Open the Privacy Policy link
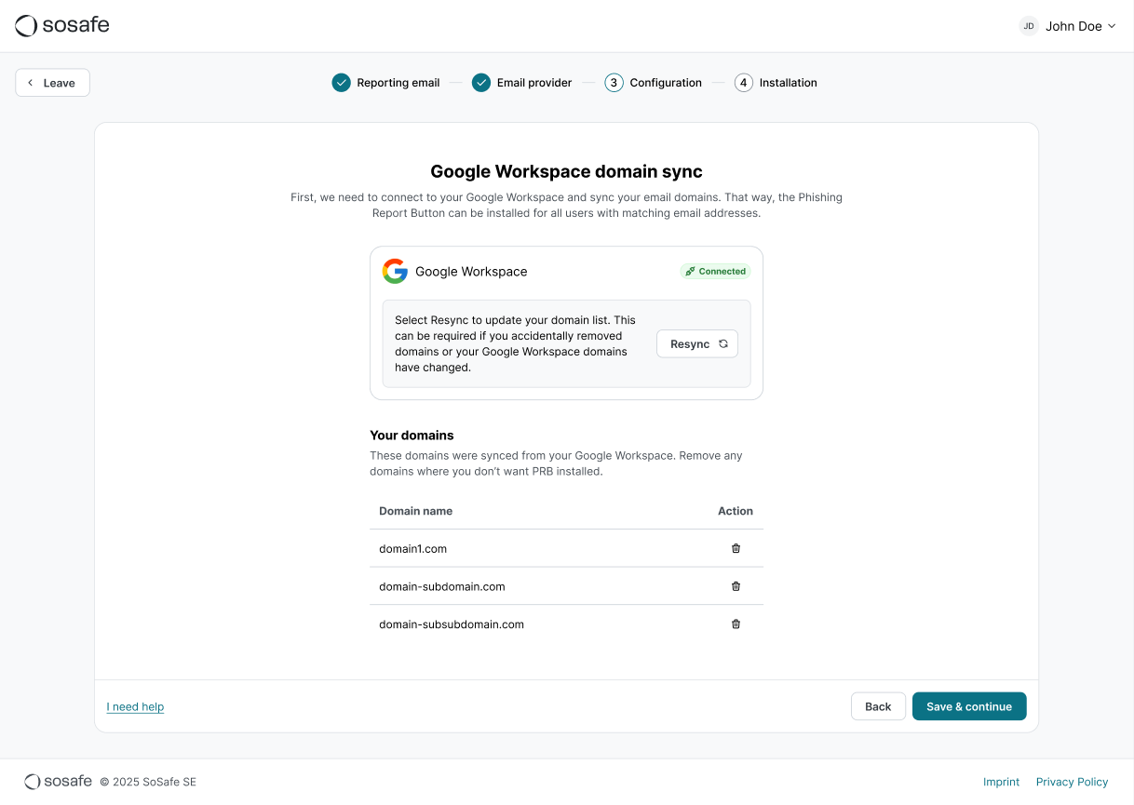The height and width of the screenshot is (805, 1134). click(1072, 782)
